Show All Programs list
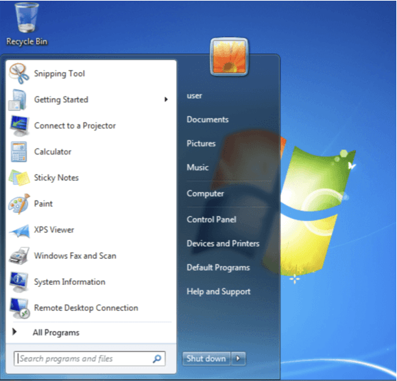The image size is (397, 381). 56,332
